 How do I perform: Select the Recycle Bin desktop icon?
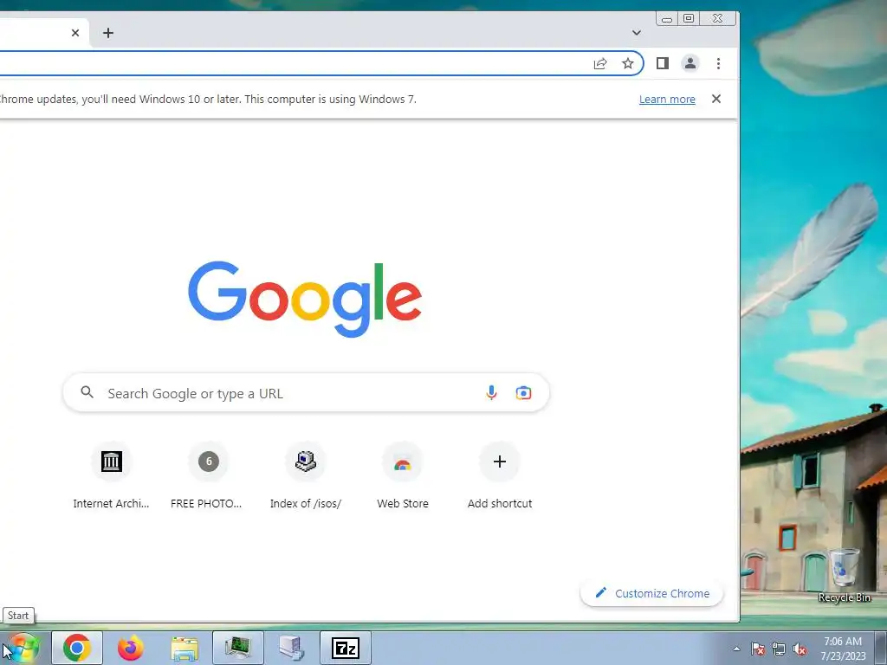[844, 575]
